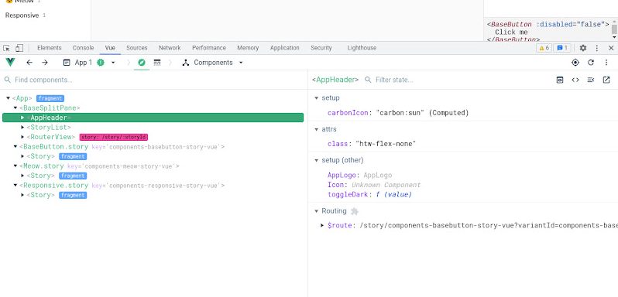This screenshot has width=618, height=297.
Task: Select the App component in tree
Action: pyautogui.click(x=22, y=98)
